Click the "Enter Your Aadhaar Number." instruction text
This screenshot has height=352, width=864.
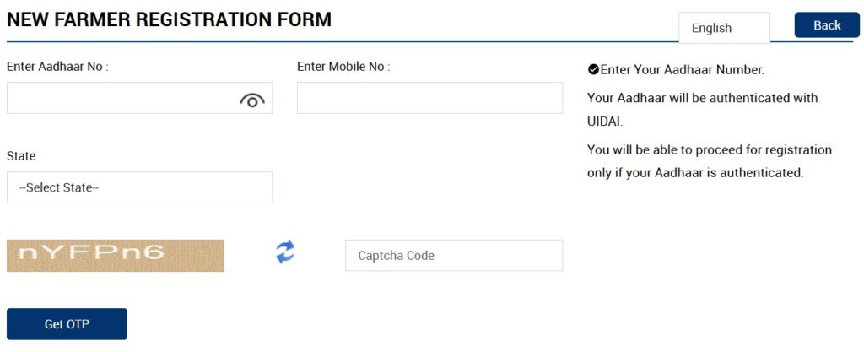[x=682, y=70]
